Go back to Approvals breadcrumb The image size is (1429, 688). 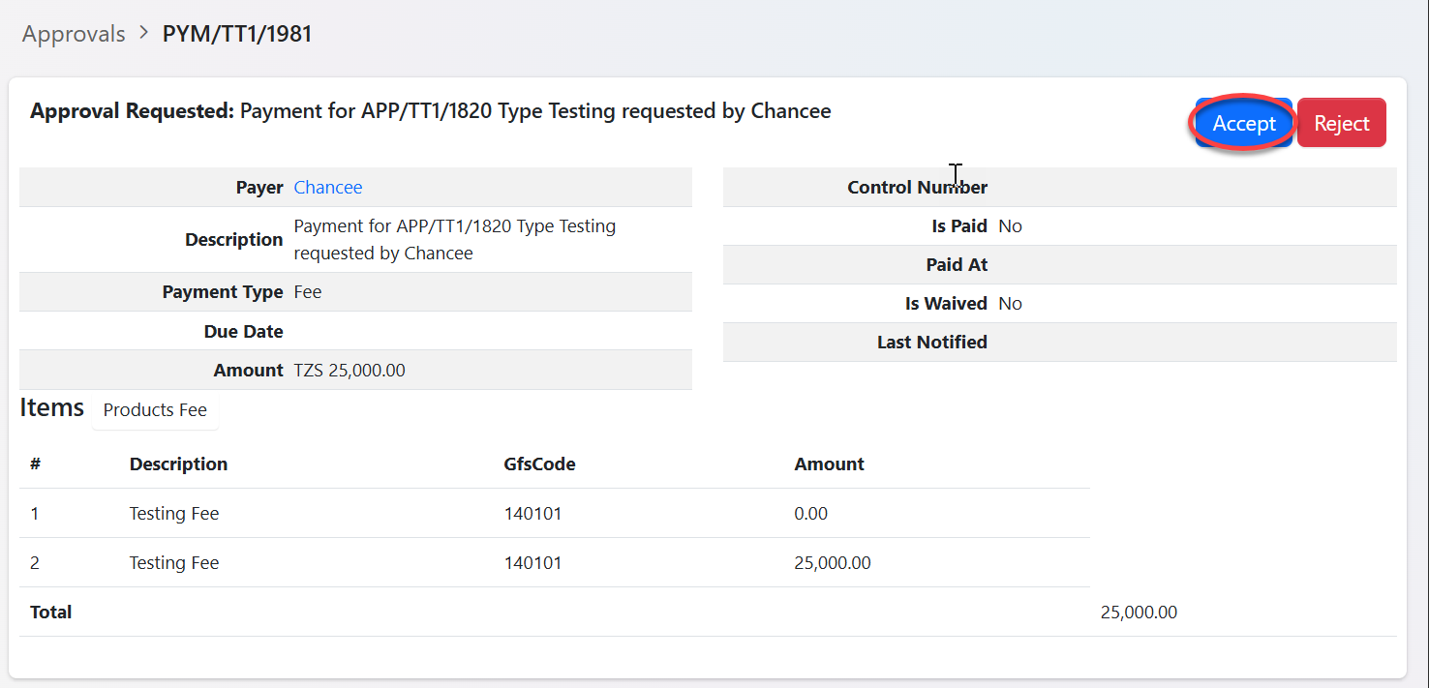pos(74,34)
